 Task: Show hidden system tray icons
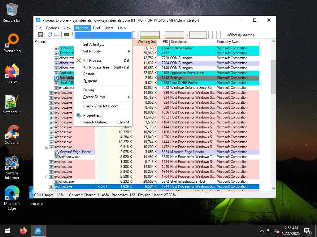(262, 231)
